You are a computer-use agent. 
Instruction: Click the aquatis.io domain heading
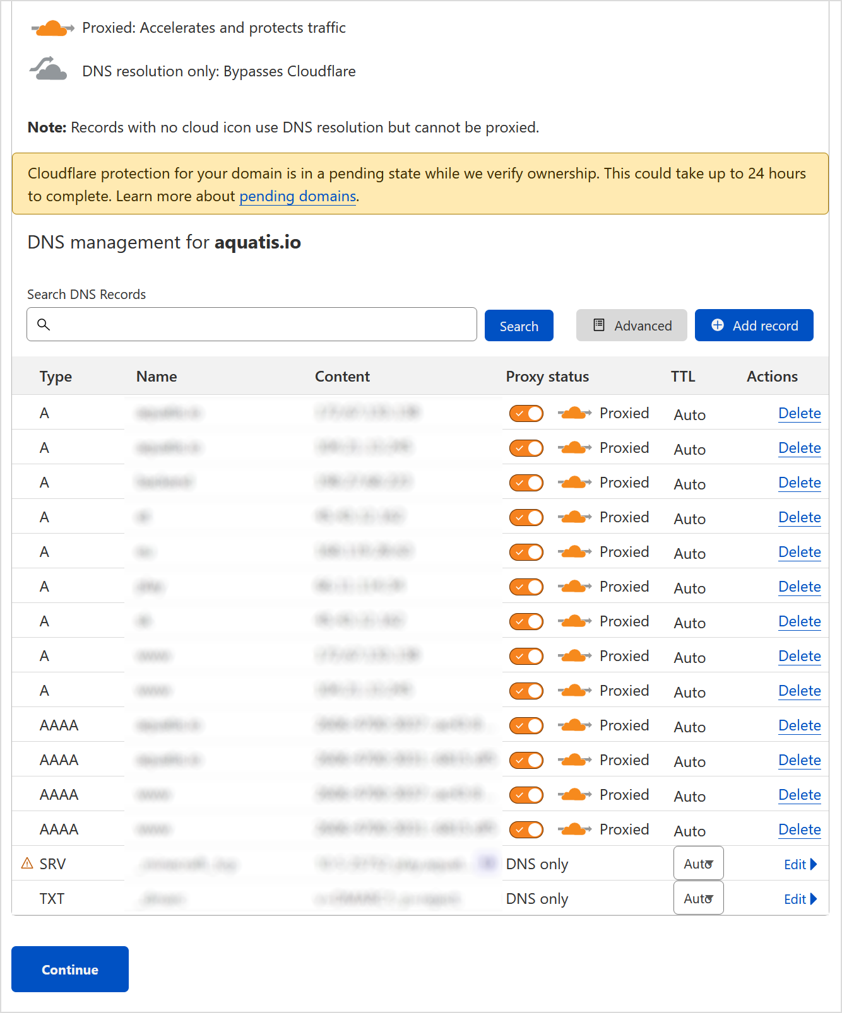[x=258, y=242]
